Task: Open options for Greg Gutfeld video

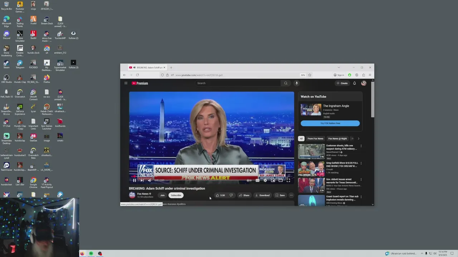Action: 361,163
